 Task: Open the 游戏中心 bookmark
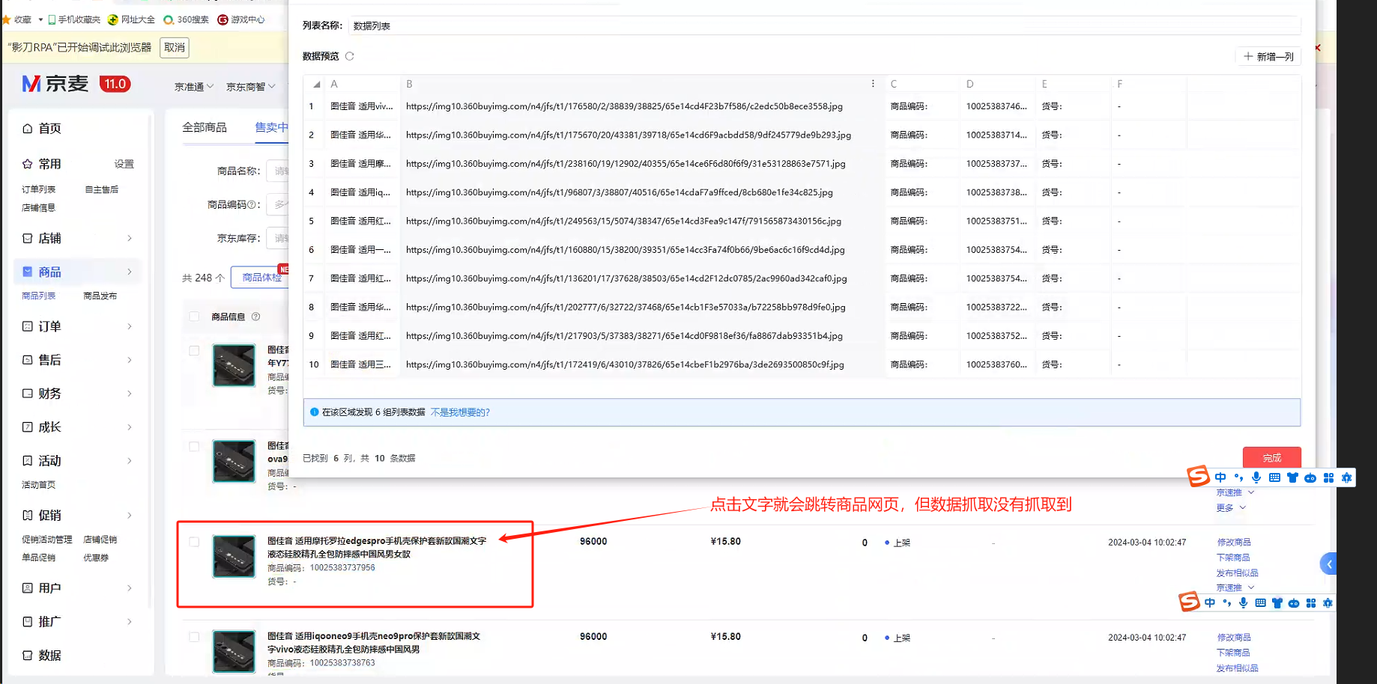tap(241, 19)
